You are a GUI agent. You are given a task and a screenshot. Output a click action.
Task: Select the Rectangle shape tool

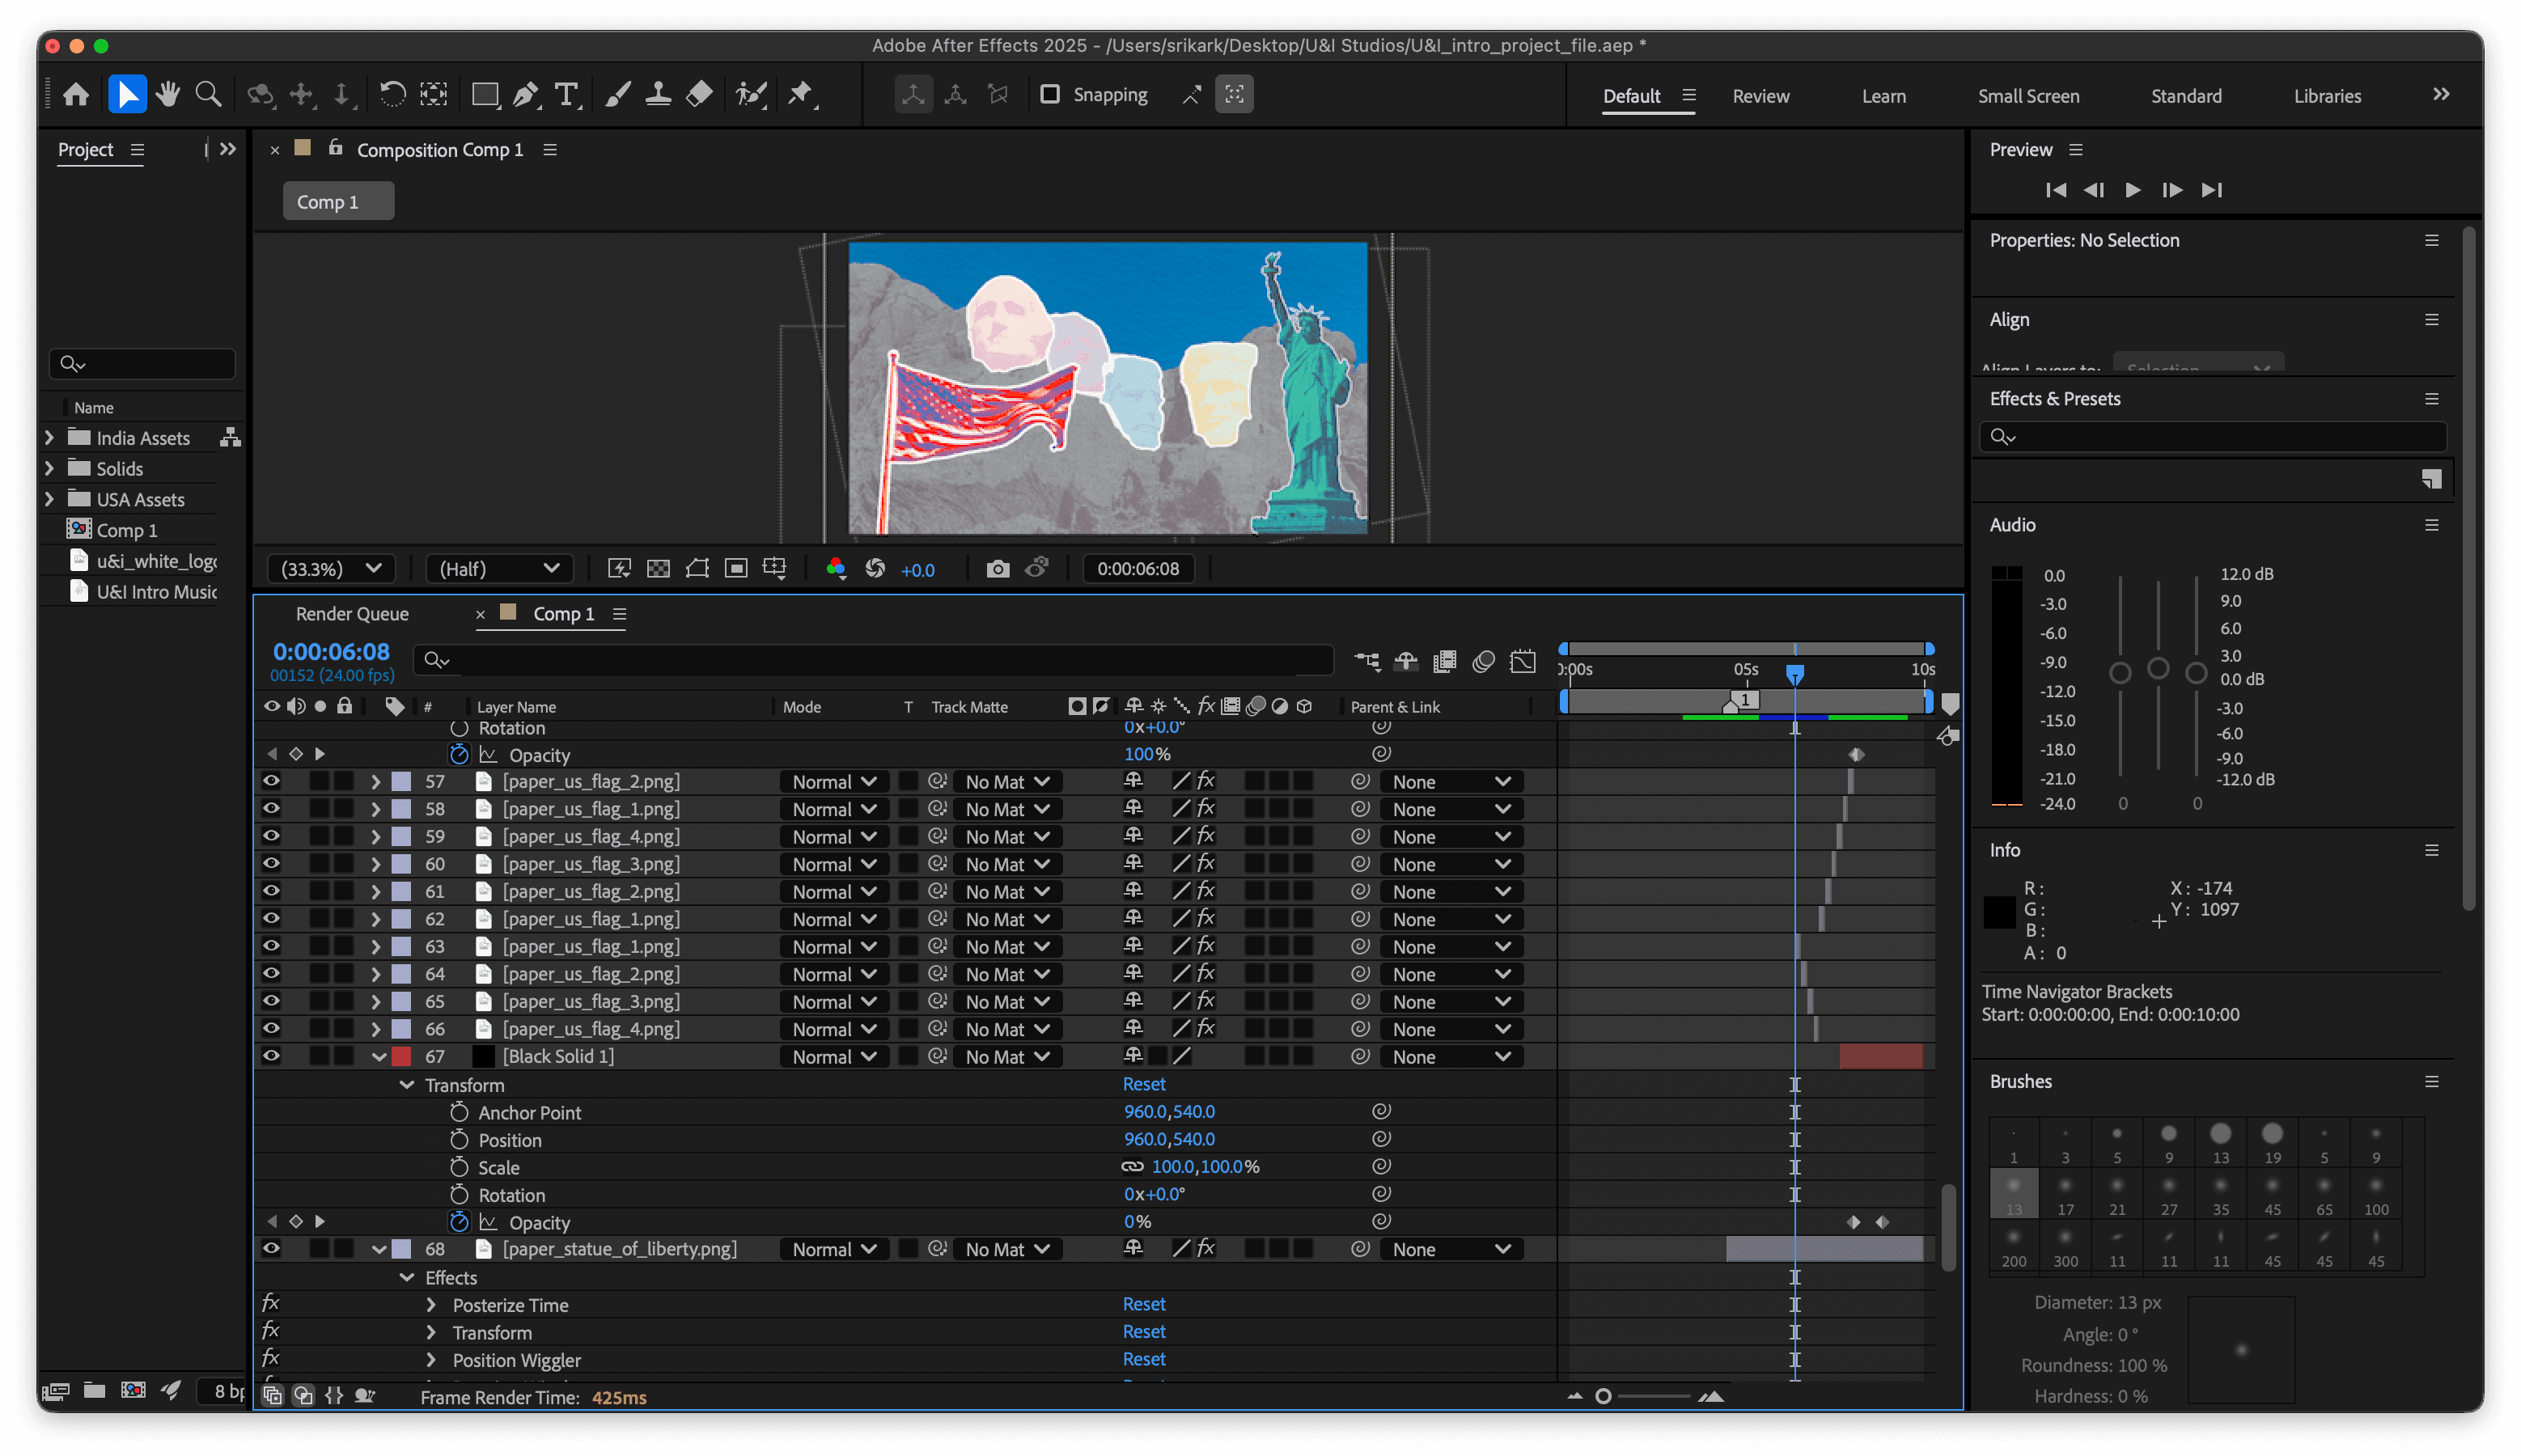(485, 95)
